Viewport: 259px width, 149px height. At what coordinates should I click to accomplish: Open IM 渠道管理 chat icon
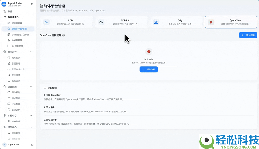[9, 46]
